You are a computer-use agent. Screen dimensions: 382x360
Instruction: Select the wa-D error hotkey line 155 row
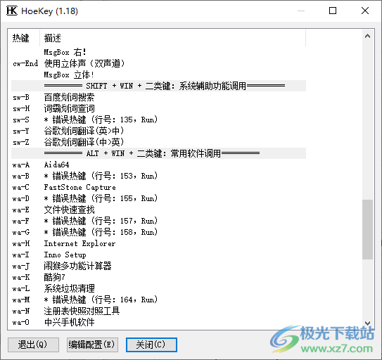point(158,198)
